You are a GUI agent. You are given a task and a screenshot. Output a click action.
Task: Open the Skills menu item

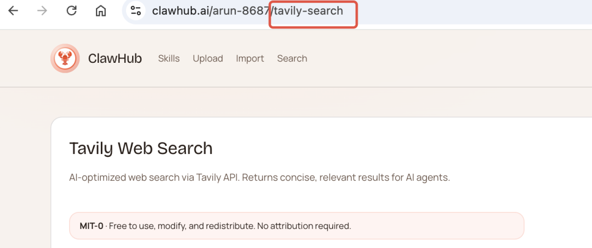(169, 58)
